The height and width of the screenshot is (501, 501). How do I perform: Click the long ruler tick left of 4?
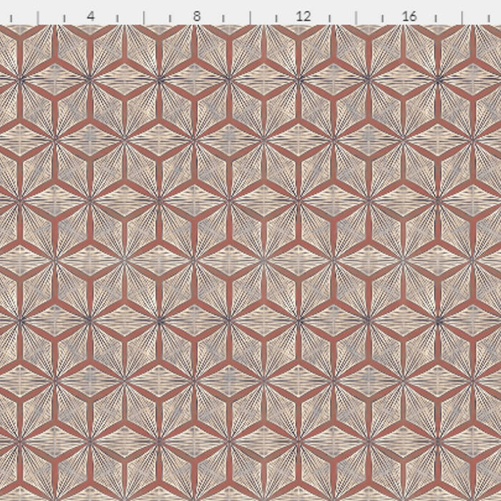38,17
